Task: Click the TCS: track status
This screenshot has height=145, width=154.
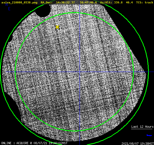Action: click(x=145, y=3)
